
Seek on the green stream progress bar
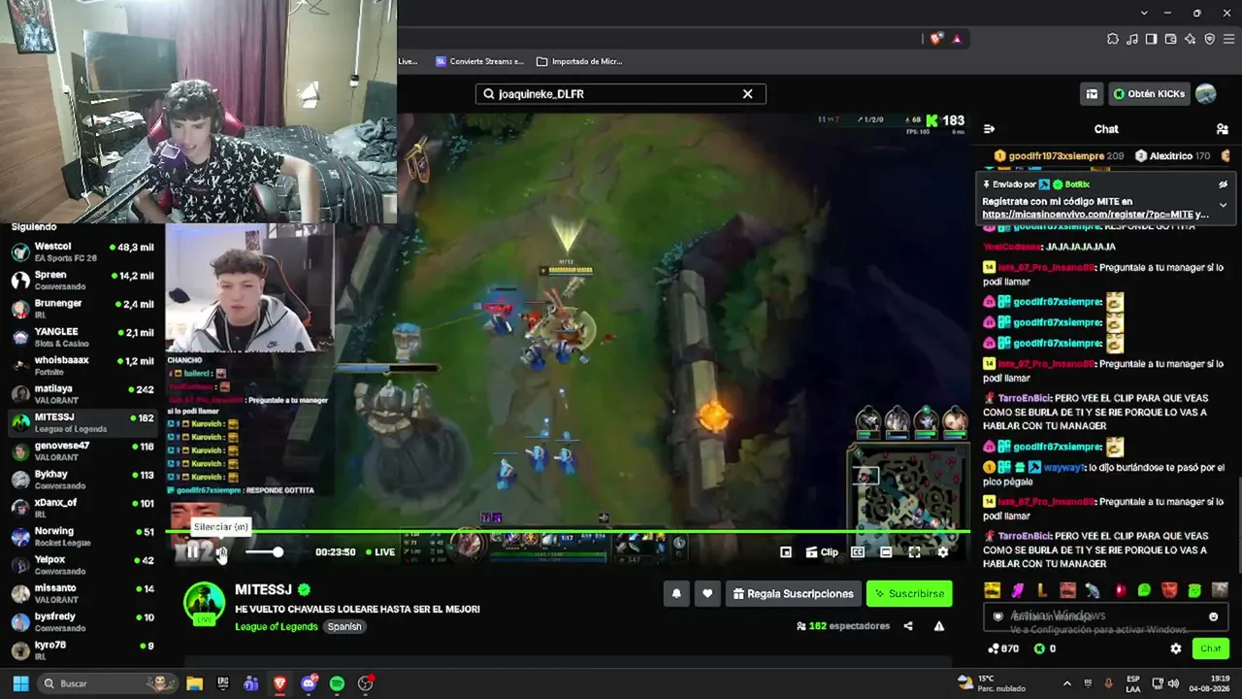tap(568, 531)
